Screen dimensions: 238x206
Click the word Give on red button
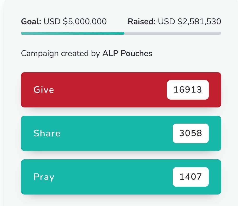pyautogui.click(x=44, y=90)
